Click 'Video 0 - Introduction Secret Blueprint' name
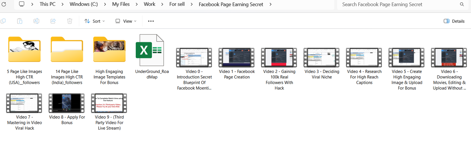This screenshot has height=142, width=471. 194,80
